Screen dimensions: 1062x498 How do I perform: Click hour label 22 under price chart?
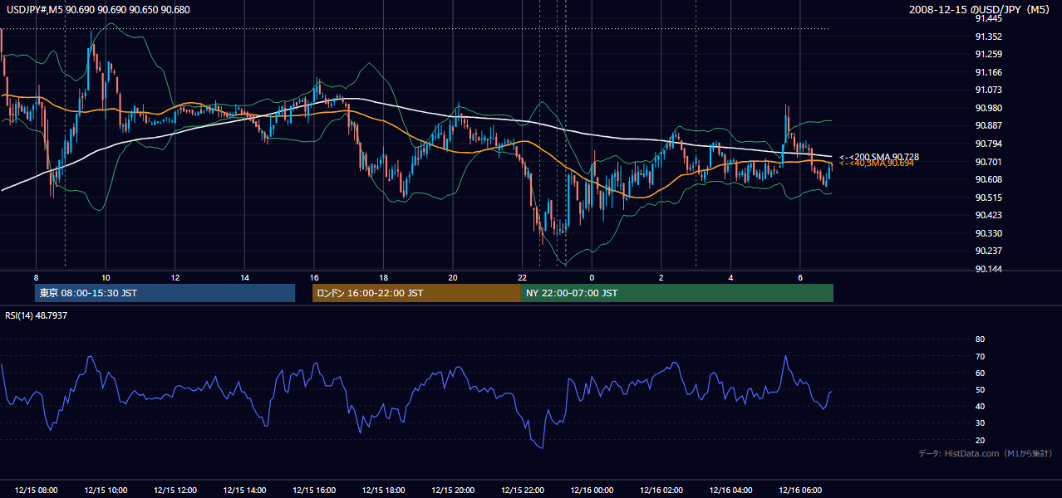tap(522, 277)
